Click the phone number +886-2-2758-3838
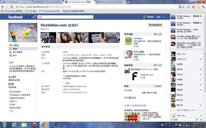The height and width of the screenshot is (128, 206). point(71,89)
